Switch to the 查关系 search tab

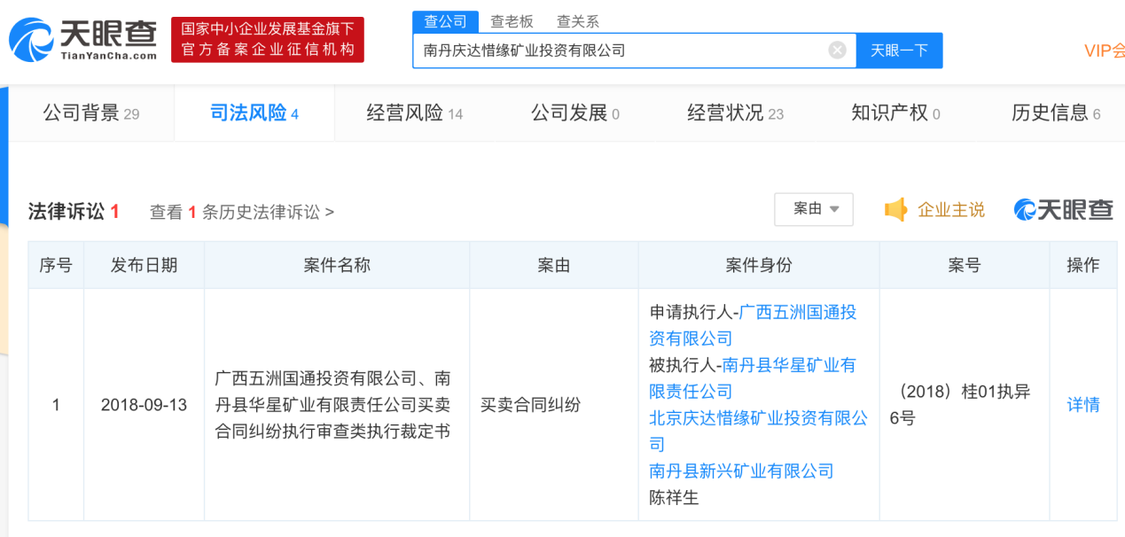click(x=578, y=22)
